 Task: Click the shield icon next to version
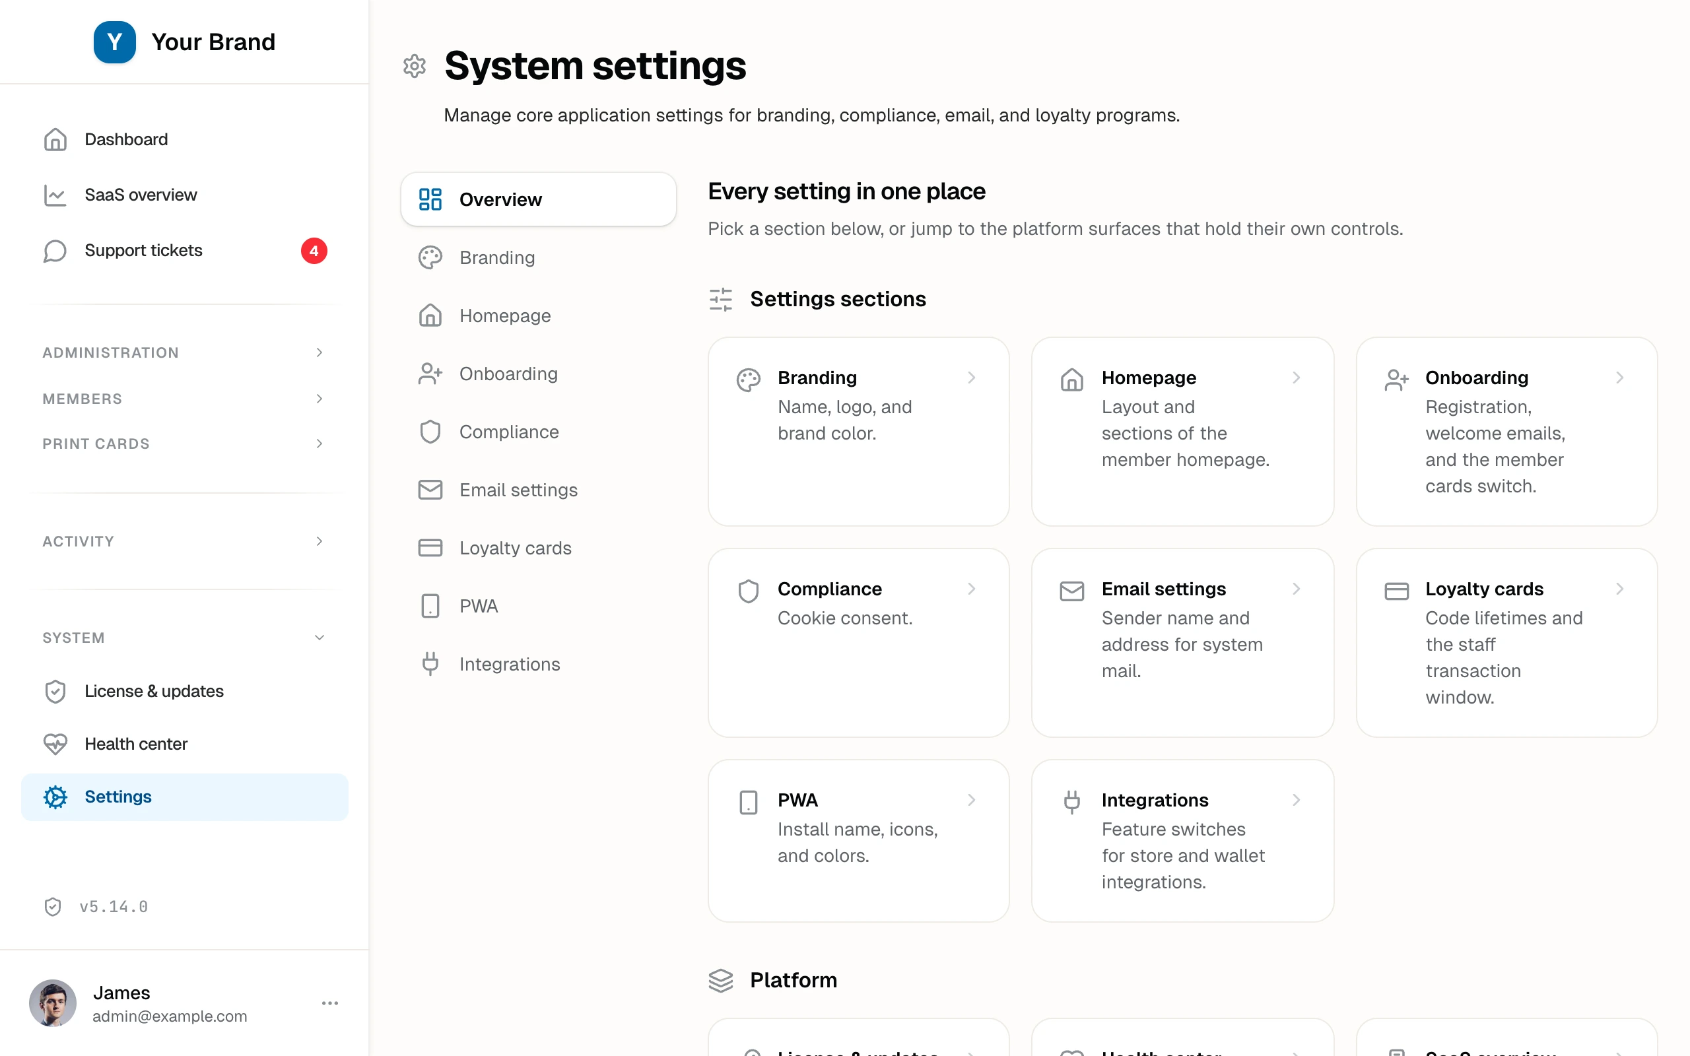point(52,907)
